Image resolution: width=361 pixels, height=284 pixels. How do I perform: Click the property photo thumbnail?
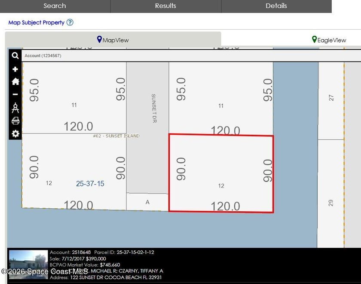(28, 265)
